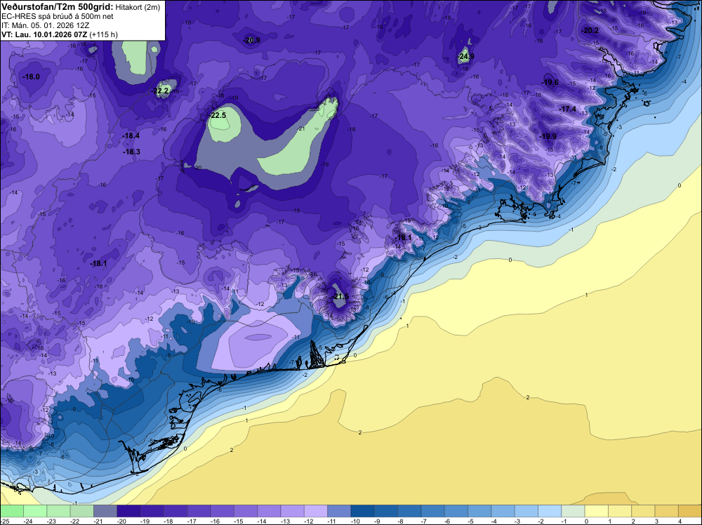Image resolution: width=702 pixels, height=525 pixels.
Task: Click the -18.3 temperature value
Action: point(132,152)
